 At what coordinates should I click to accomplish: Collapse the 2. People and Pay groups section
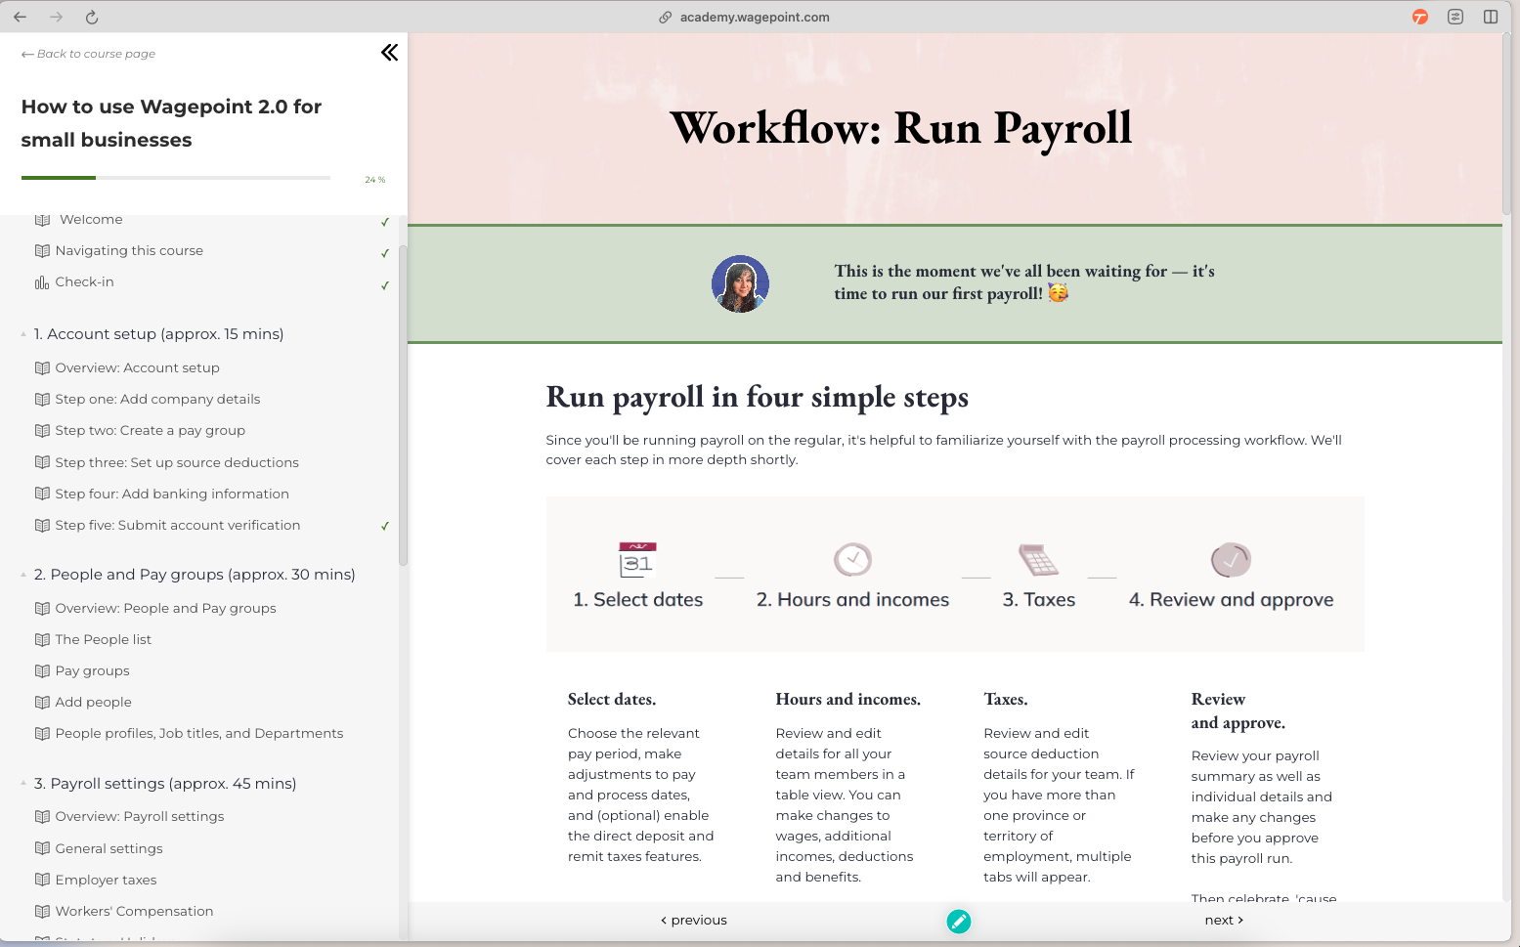point(23,575)
